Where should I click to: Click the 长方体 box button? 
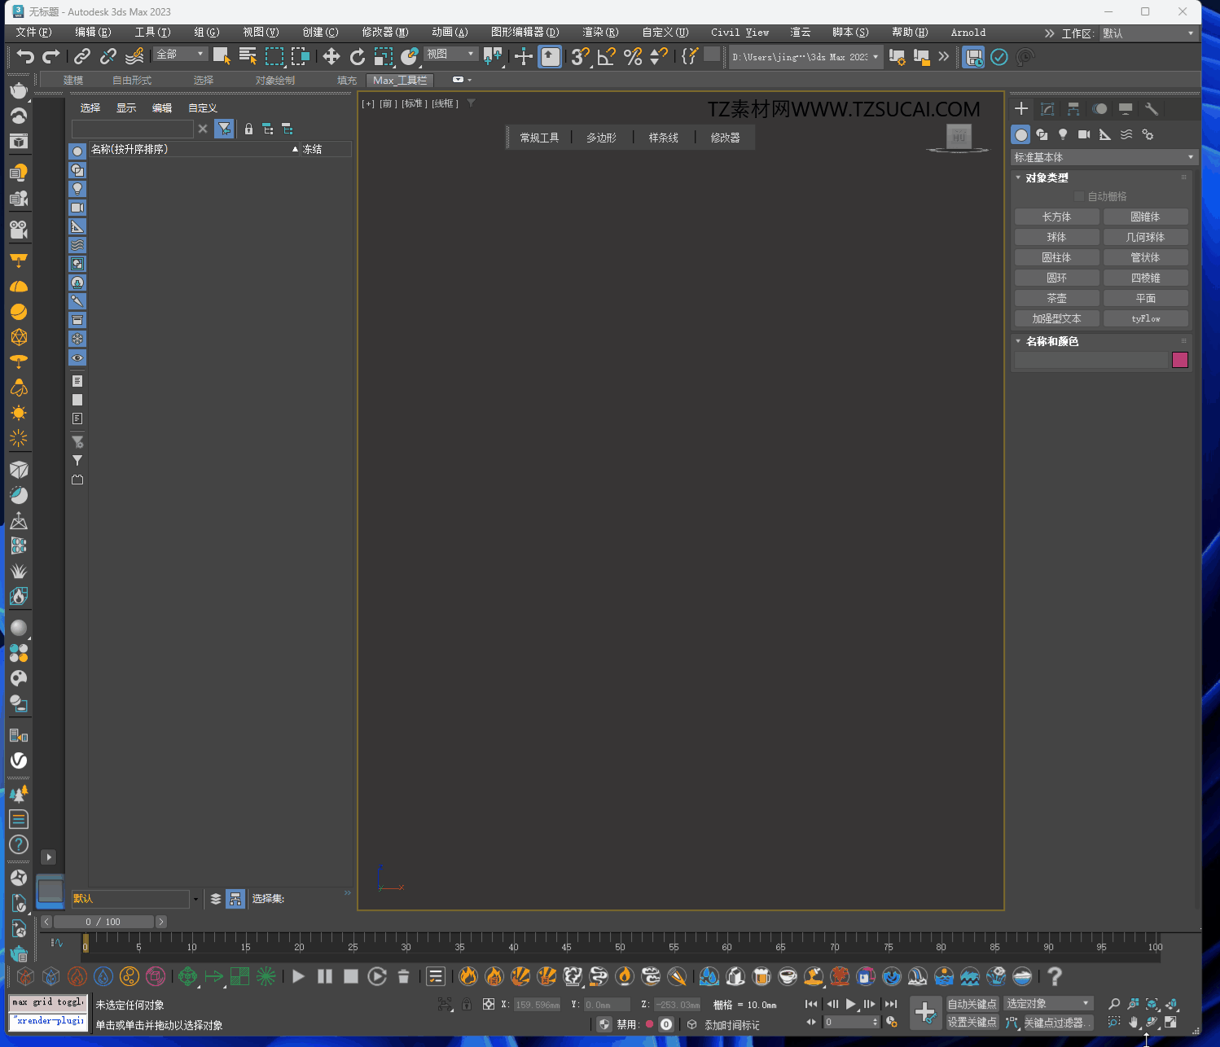[1056, 217]
